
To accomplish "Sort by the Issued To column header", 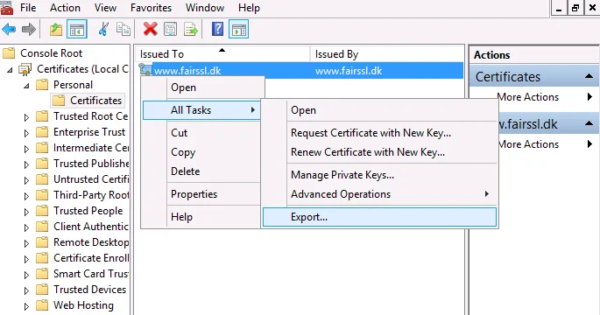I will (x=222, y=54).
